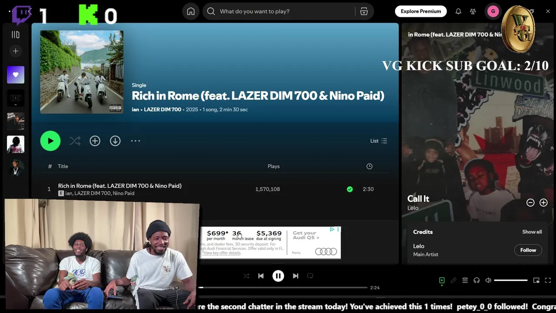The width and height of the screenshot is (556, 313).
Task: Follow the artist Lelo
Action: [528, 250]
